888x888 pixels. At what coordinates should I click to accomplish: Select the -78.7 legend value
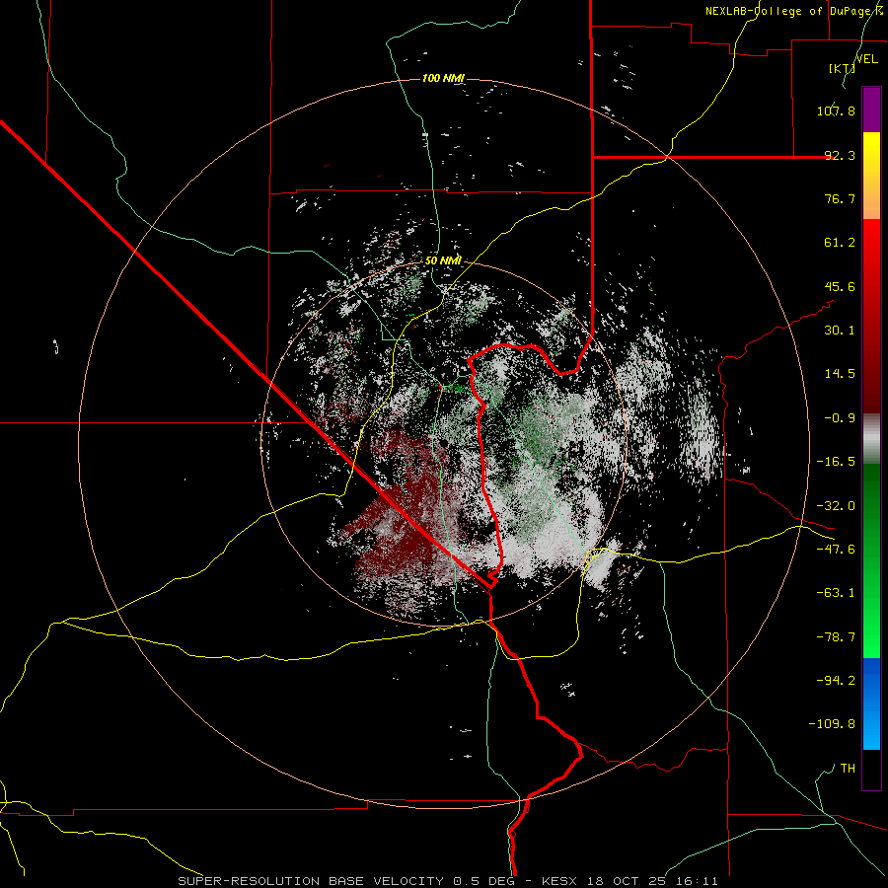pos(836,637)
